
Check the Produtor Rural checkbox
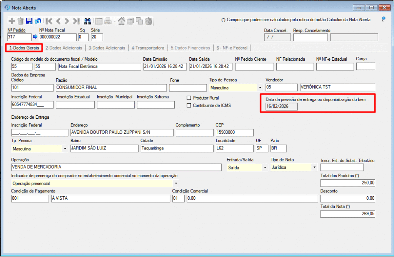click(189, 98)
